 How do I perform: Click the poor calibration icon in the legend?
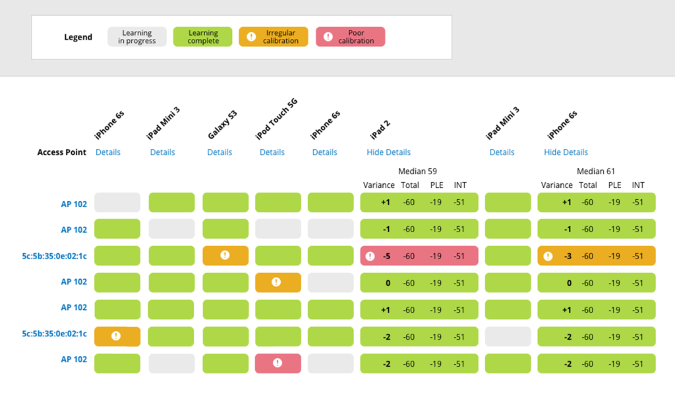click(x=328, y=37)
